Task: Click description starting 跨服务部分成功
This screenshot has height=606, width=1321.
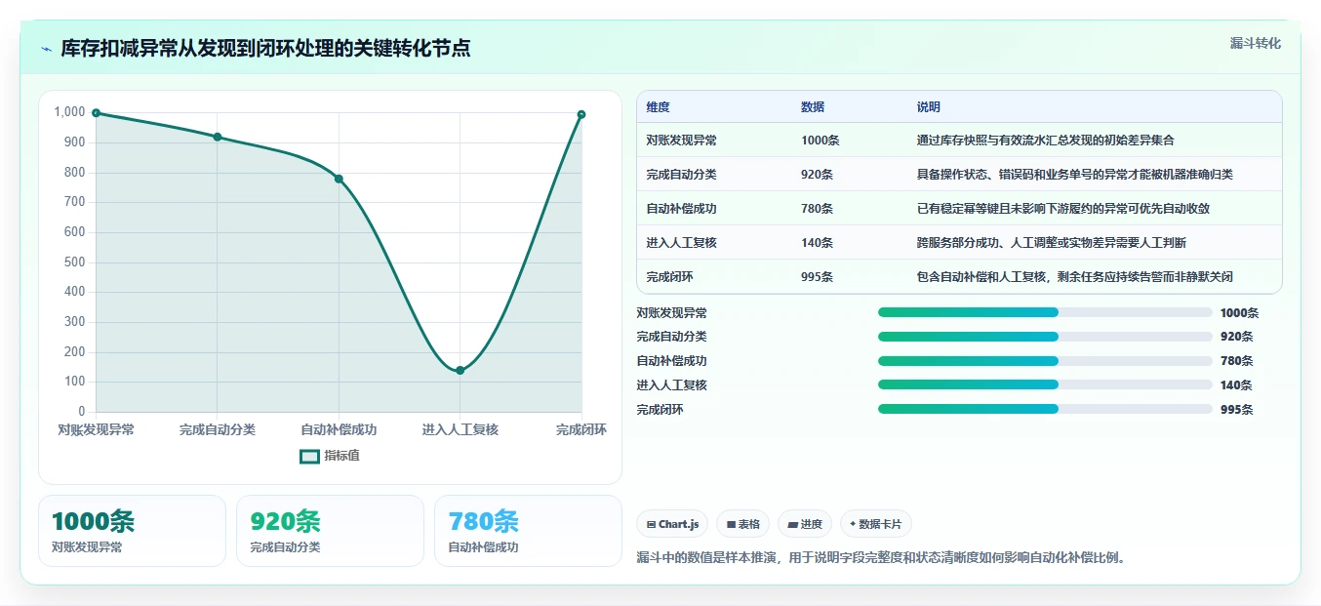Action: click(1052, 243)
